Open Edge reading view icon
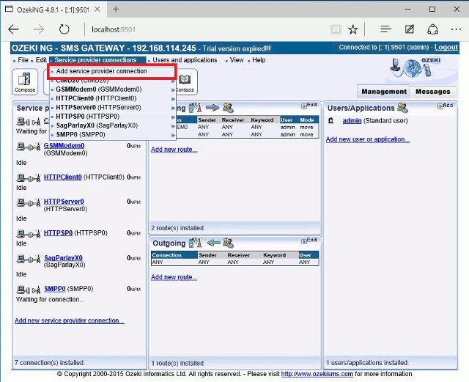The image size is (469, 382). 335,29
